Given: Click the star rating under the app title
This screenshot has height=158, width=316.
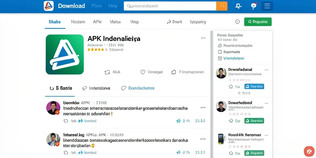Looking at the screenshot, I should click(x=96, y=50).
